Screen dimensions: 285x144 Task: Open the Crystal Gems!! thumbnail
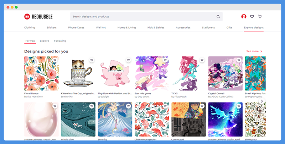[226, 73]
